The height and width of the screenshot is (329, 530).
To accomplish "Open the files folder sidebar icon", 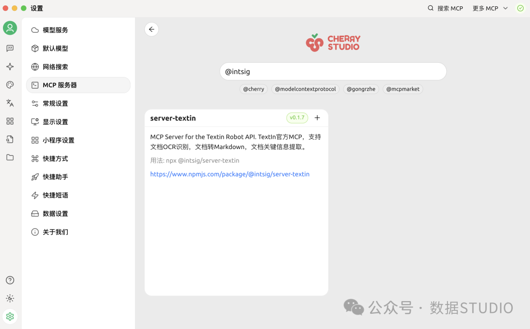I will (10, 157).
